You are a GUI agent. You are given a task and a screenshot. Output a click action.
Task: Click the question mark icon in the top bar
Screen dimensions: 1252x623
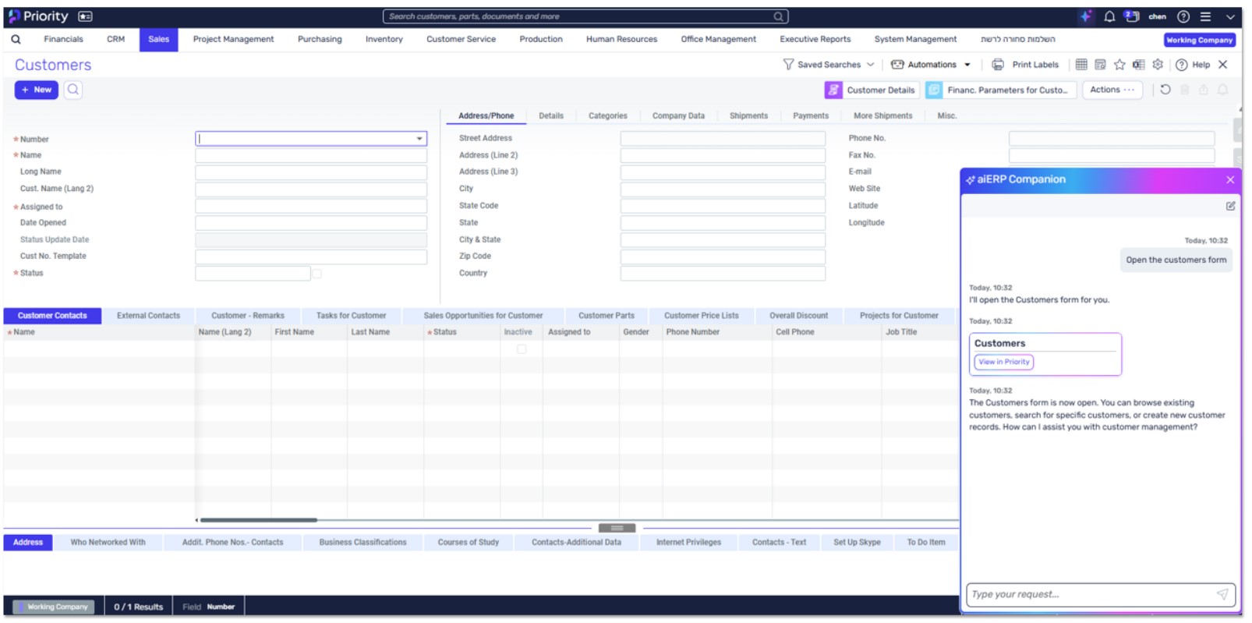click(1183, 16)
